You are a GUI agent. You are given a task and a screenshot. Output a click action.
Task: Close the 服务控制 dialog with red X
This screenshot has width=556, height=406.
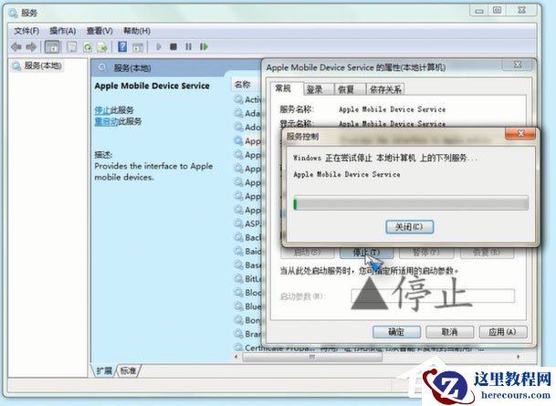point(520,133)
